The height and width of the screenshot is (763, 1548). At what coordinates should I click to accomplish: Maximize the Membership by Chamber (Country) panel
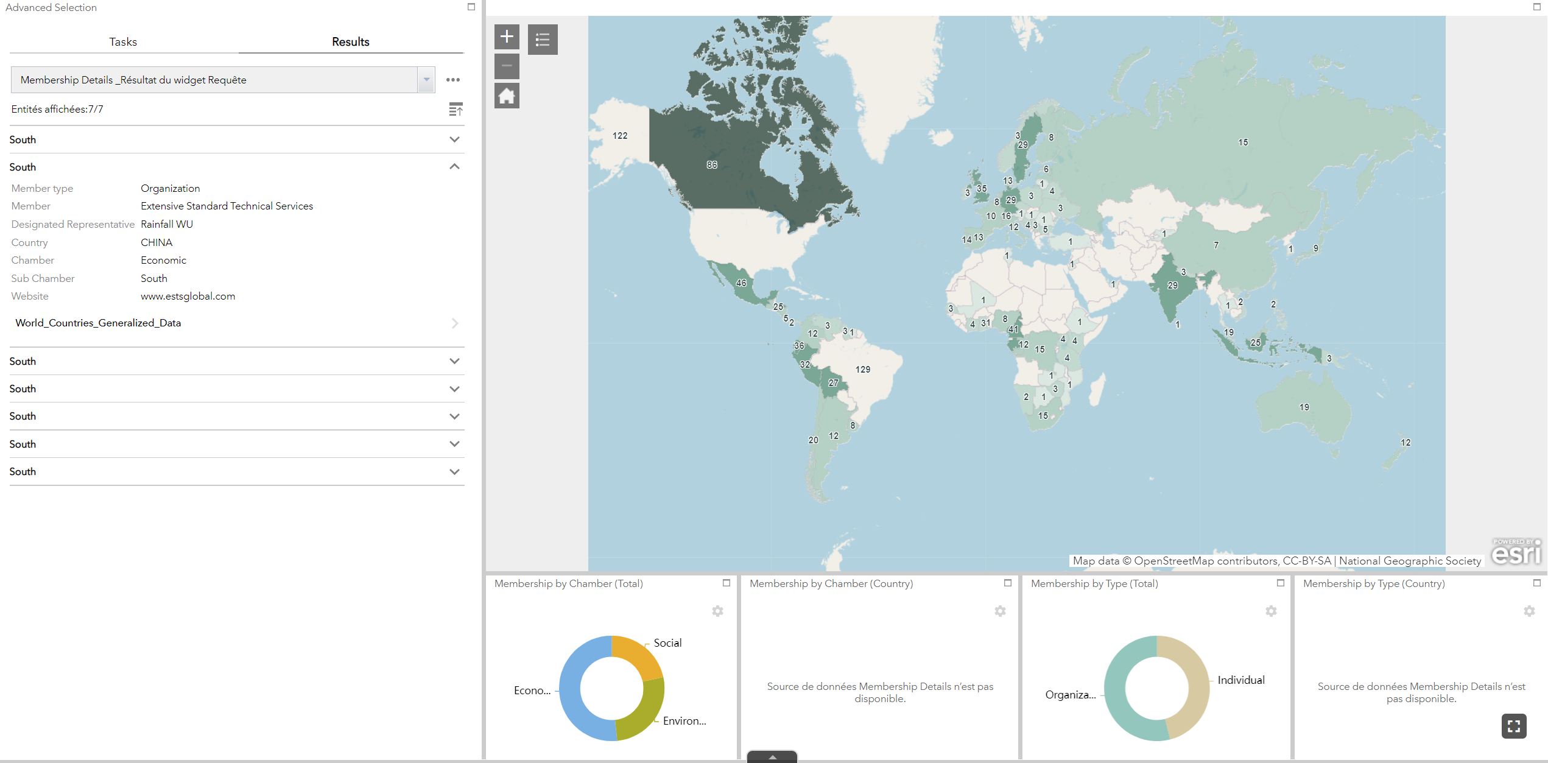1008,583
